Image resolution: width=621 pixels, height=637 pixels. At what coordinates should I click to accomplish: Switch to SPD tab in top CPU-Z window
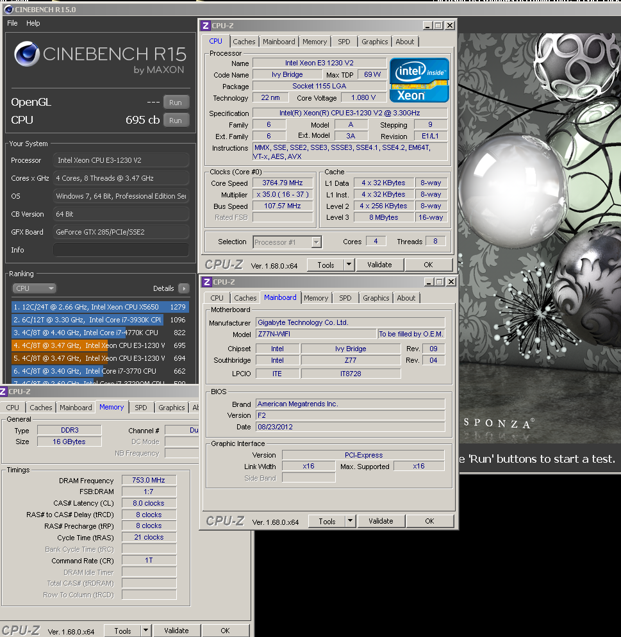point(344,42)
